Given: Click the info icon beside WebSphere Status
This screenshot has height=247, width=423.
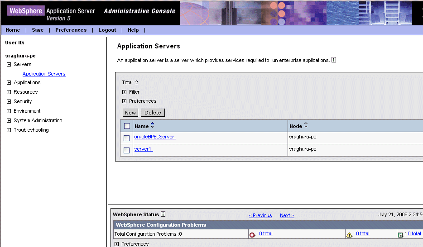Looking at the screenshot, I should click(163, 214).
